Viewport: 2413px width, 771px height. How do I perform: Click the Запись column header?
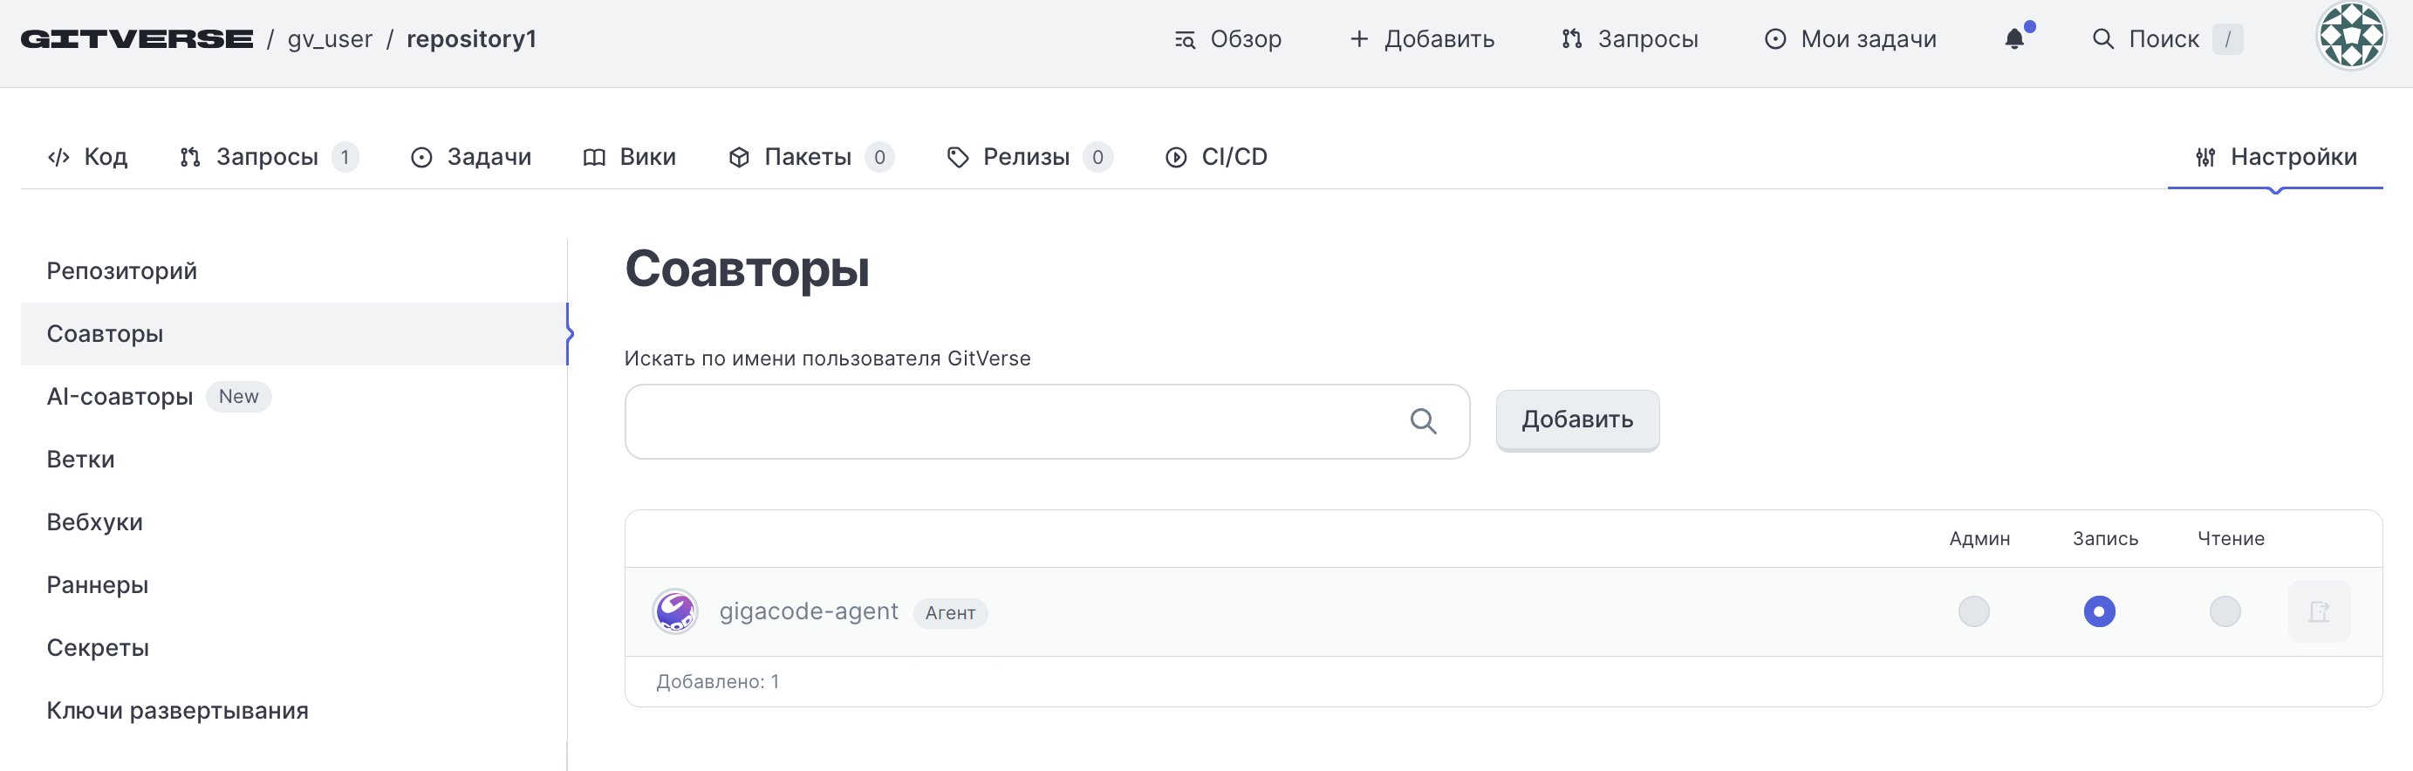2105,539
